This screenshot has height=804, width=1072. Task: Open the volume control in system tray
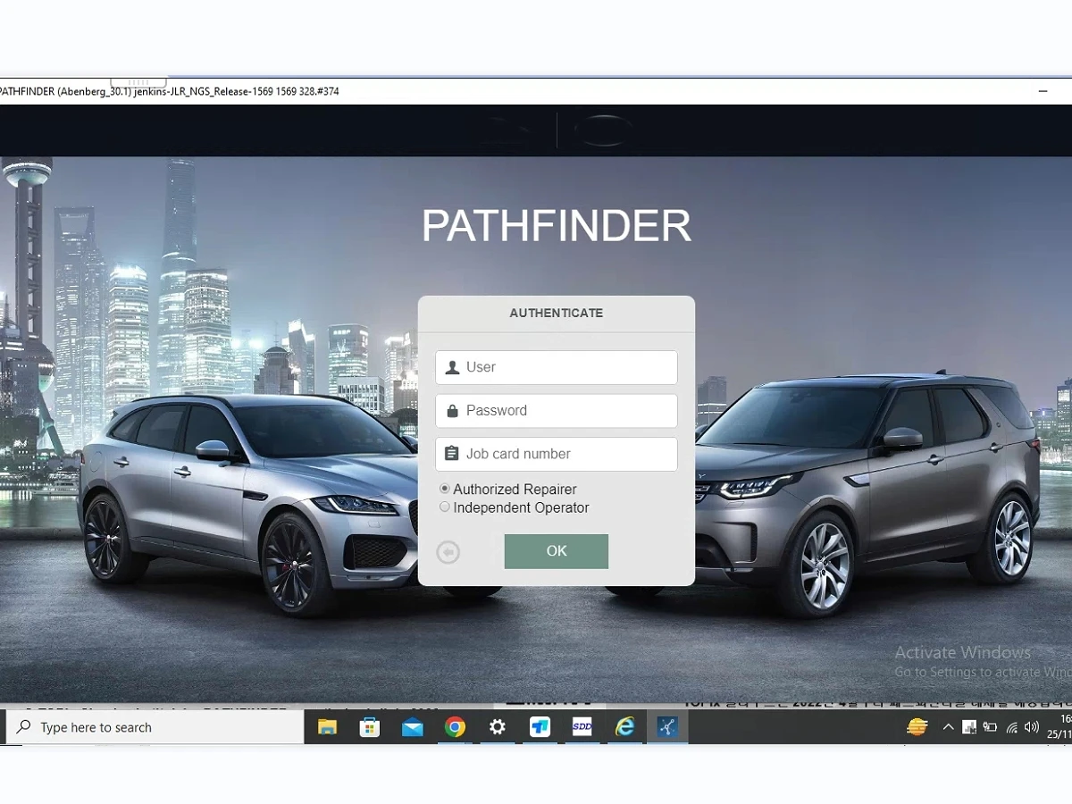coord(1033,727)
